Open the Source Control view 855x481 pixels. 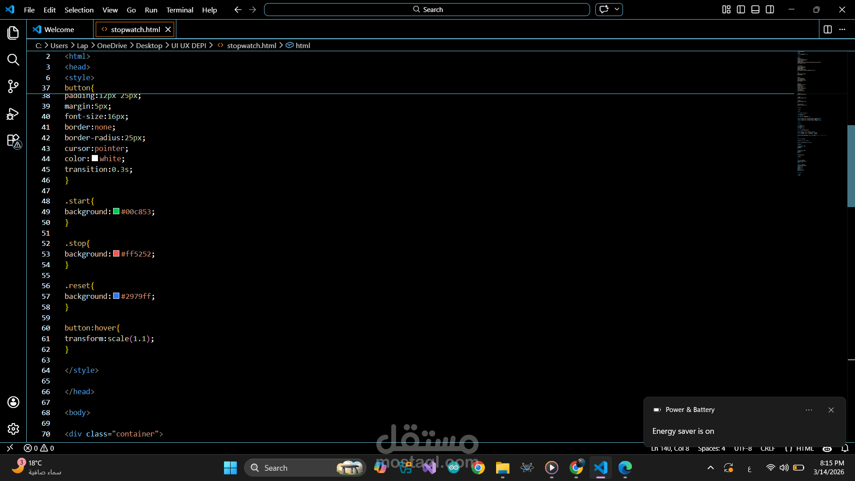click(13, 86)
